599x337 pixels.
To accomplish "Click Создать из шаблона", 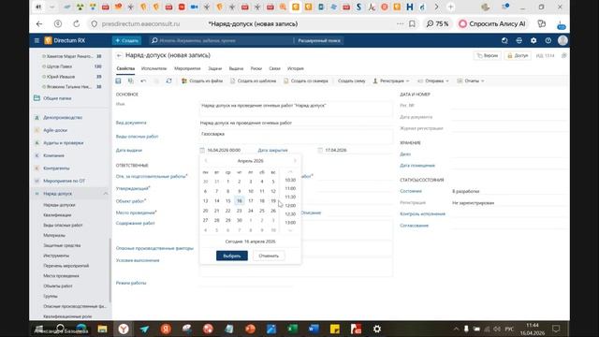I will [254, 81].
